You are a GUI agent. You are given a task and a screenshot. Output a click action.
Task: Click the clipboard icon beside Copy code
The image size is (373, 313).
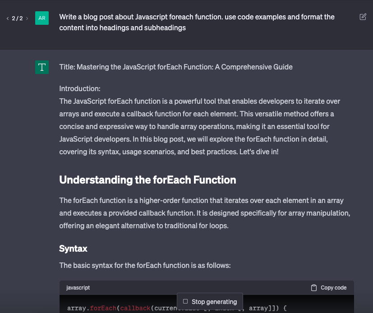pyautogui.click(x=314, y=288)
